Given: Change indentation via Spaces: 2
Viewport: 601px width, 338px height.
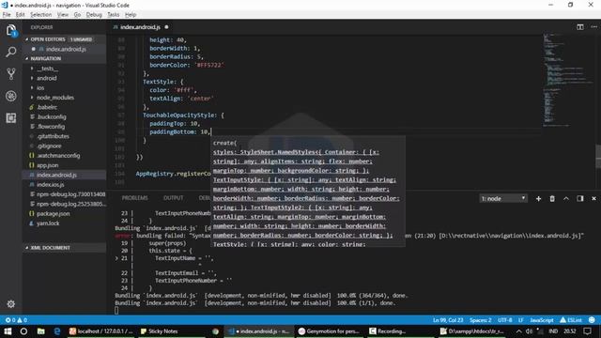Looking at the screenshot, I should (480, 320).
